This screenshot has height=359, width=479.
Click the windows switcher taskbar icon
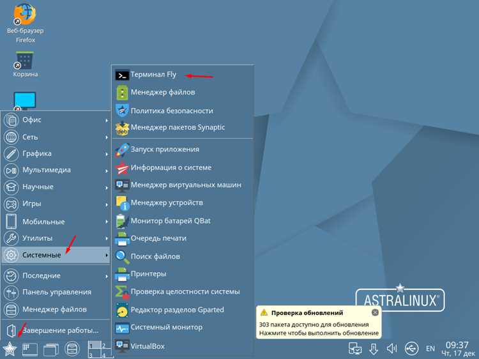pyautogui.click(x=51, y=349)
